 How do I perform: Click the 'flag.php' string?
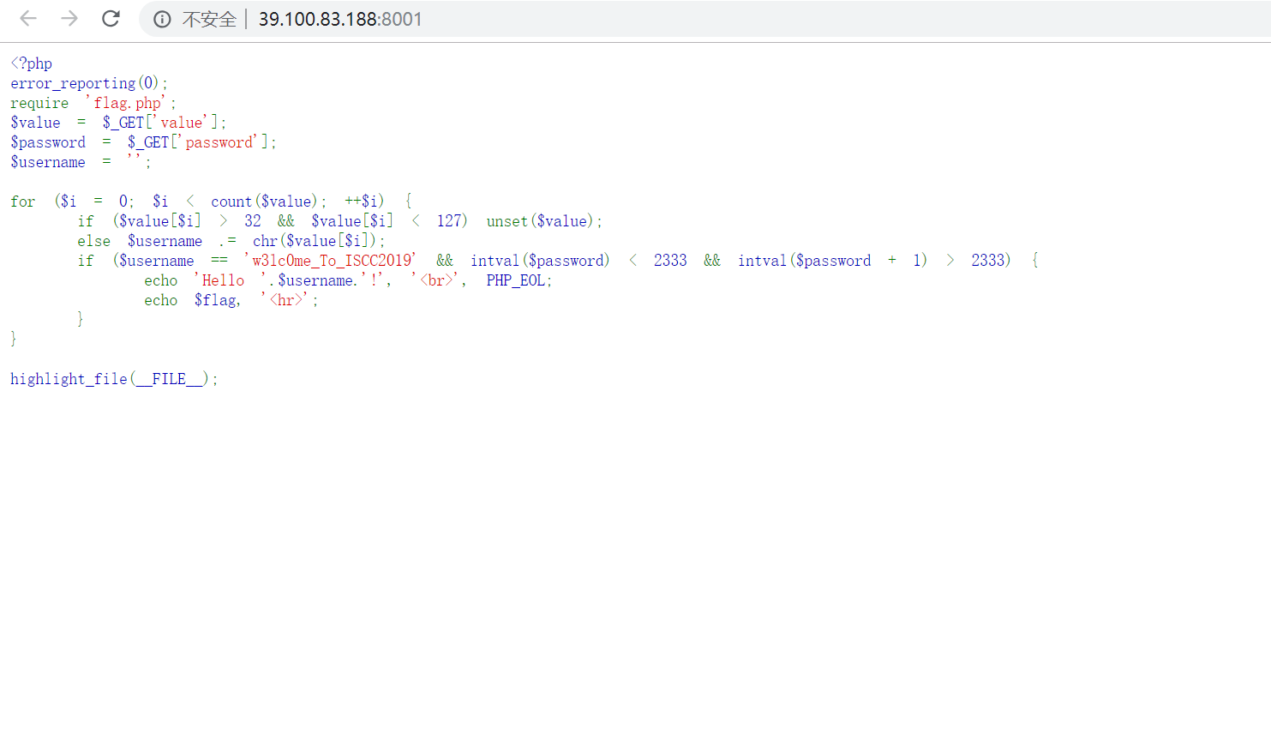[x=125, y=103]
